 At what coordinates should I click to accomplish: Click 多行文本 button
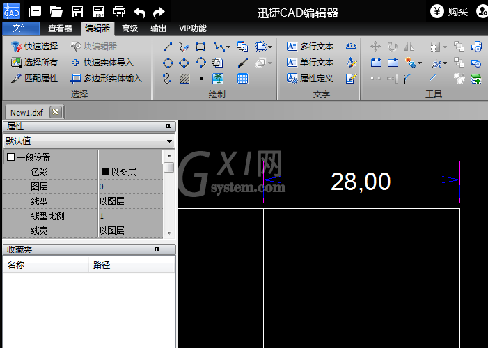point(310,47)
